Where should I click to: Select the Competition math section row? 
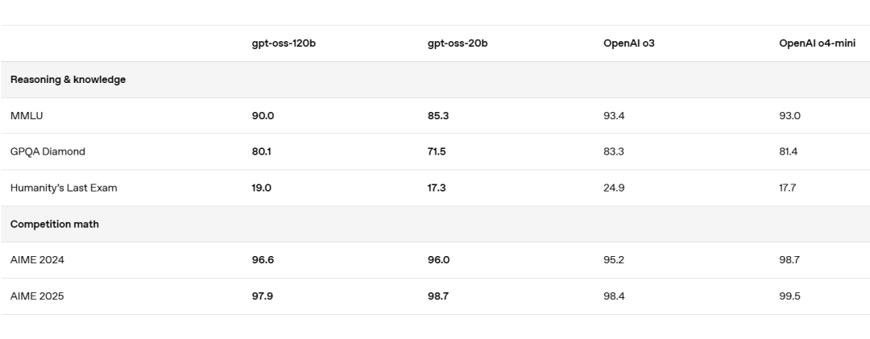point(435,224)
